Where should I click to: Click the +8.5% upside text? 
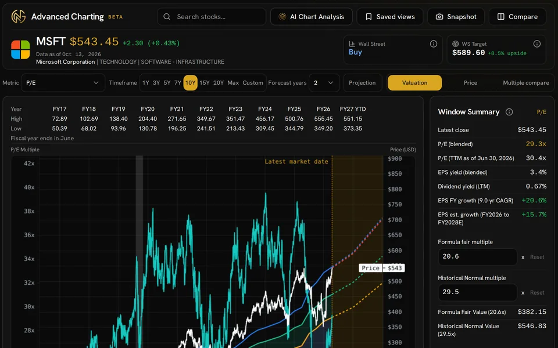(507, 53)
